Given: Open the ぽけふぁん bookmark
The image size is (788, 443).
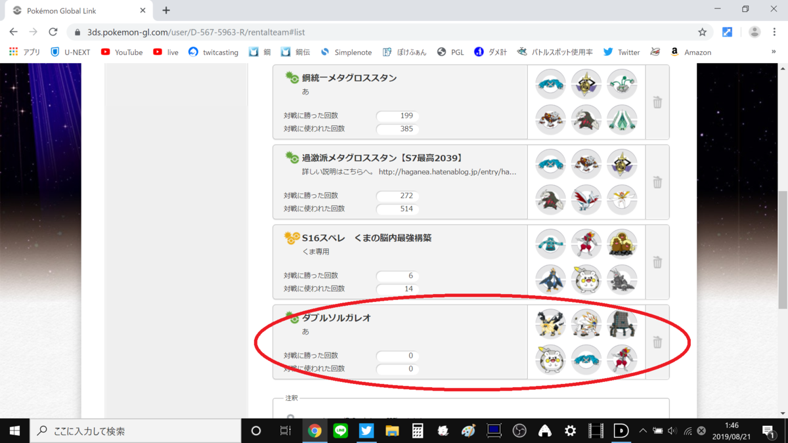Looking at the screenshot, I should pyautogui.click(x=404, y=52).
